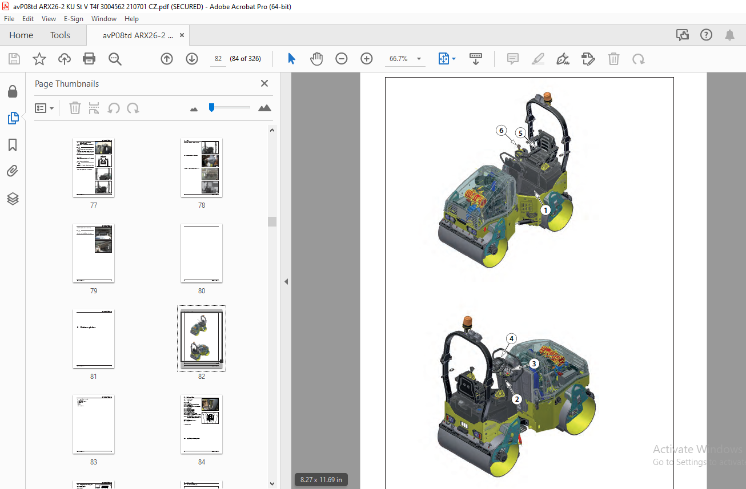
Task: Open find text with the magnifier icon
Action: pyautogui.click(x=115, y=59)
